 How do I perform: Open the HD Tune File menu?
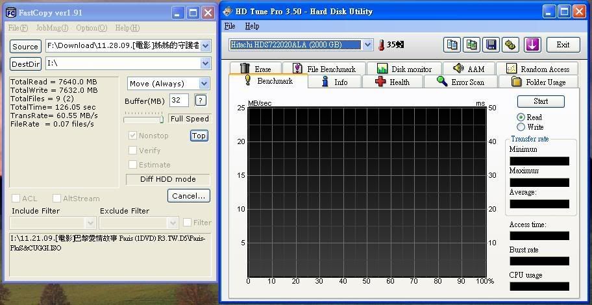tap(230, 26)
